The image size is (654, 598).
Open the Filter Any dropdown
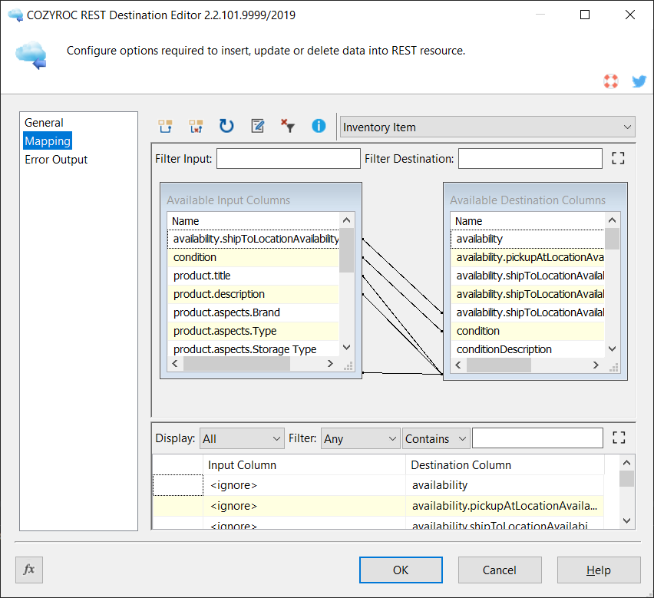coord(360,438)
